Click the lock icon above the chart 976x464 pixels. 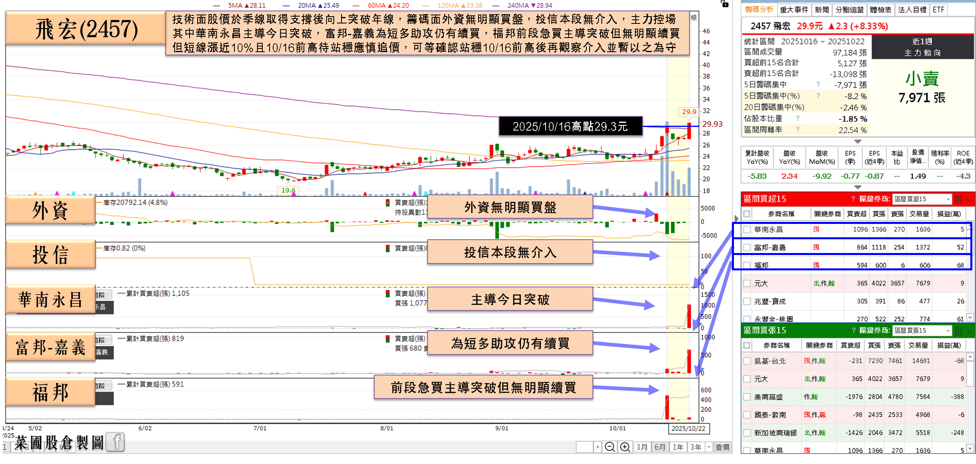pos(725,4)
